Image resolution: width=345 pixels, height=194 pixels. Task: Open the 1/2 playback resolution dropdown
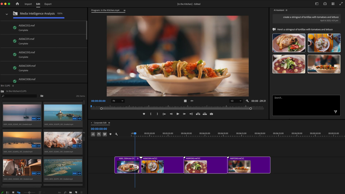coord(236,101)
